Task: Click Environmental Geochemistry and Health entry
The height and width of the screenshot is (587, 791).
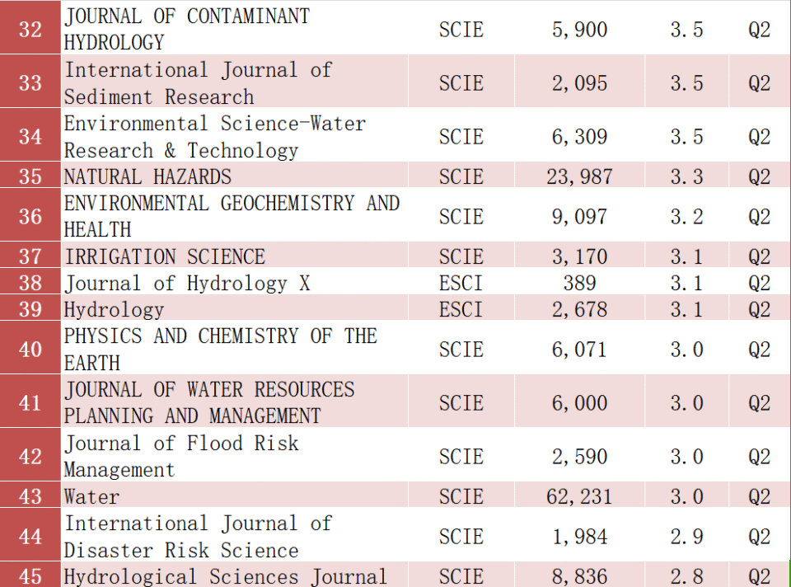Action: [x=232, y=216]
